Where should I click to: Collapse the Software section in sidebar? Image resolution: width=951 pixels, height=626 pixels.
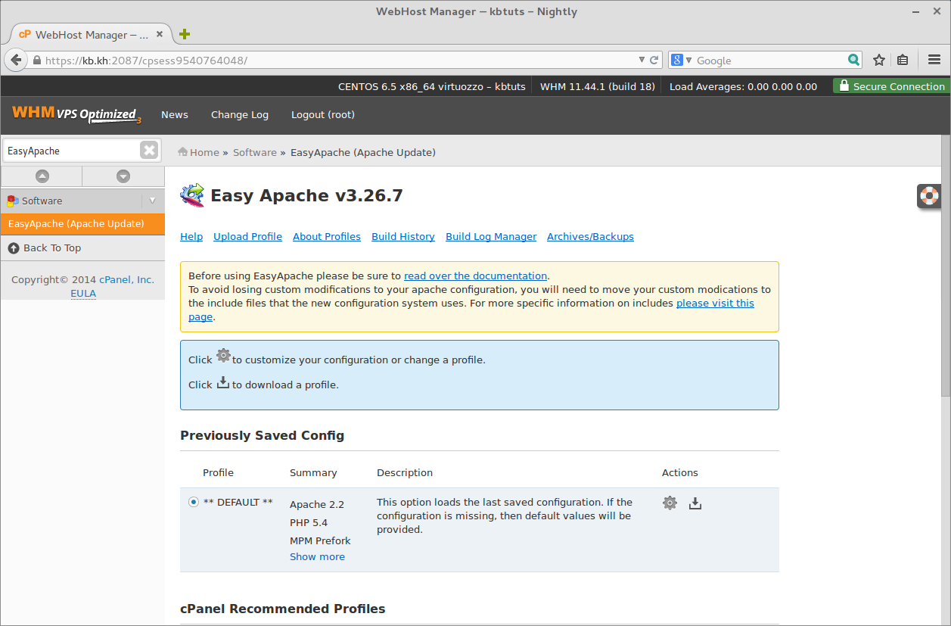click(x=153, y=201)
